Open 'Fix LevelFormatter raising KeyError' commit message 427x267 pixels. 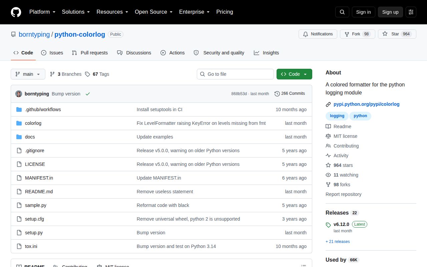(x=201, y=123)
